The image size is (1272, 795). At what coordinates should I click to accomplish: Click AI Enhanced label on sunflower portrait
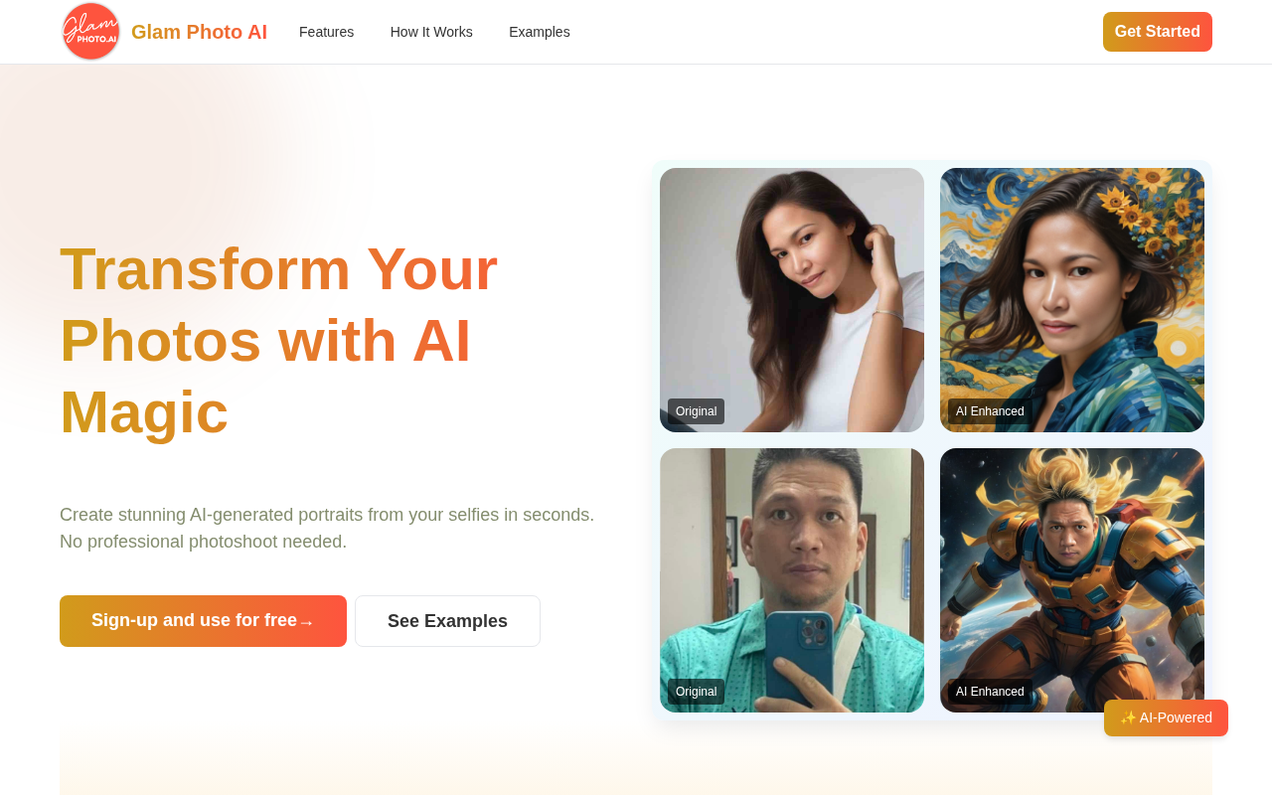[x=990, y=411]
